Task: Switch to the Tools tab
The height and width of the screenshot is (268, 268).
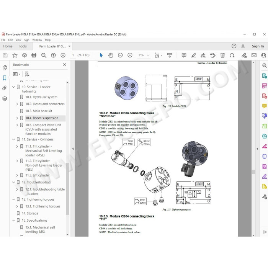Action: tap(23, 46)
